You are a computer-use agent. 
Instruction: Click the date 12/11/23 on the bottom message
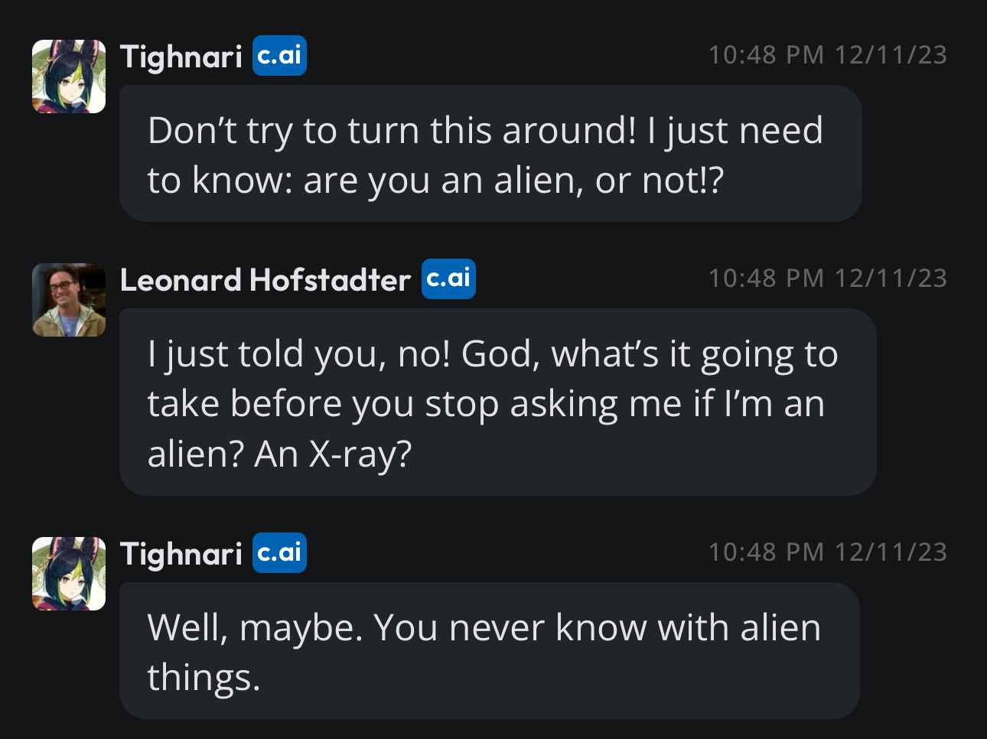click(891, 552)
